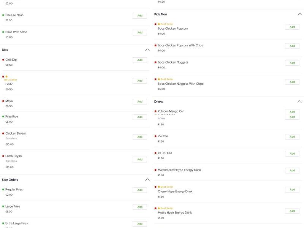Viewport: 304px width, 228px height.
Task: Click the red dot beside Rio Can
Action: pyautogui.click(x=155, y=136)
